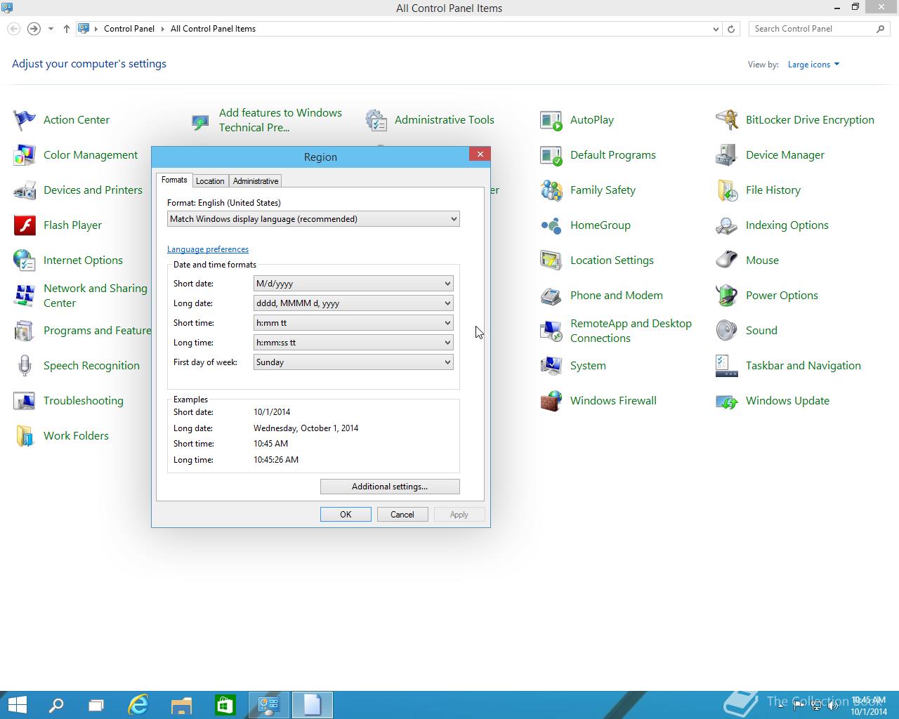Image resolution: width=899 pixels, height=719 pixels.
Task: Open Devices and Printers icon
Action: [x=25, y=190]
